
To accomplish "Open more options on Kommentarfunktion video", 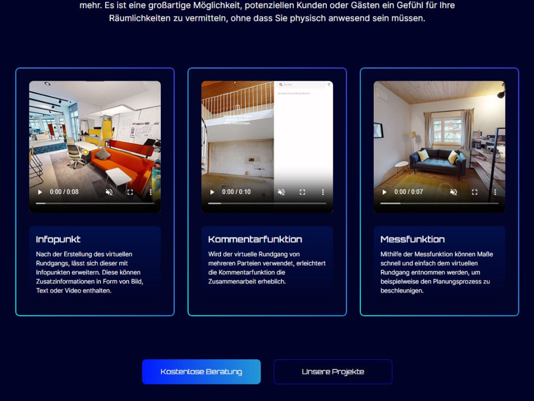I will pyautogui.click(x=323, y=192).
